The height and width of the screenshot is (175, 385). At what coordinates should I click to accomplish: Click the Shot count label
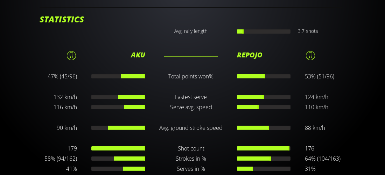click(x=191, y=148)
